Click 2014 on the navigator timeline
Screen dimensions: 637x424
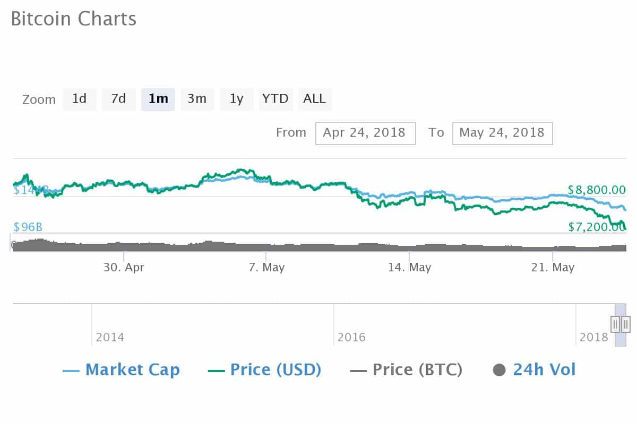pyautogui.click(x=110, y=337)
